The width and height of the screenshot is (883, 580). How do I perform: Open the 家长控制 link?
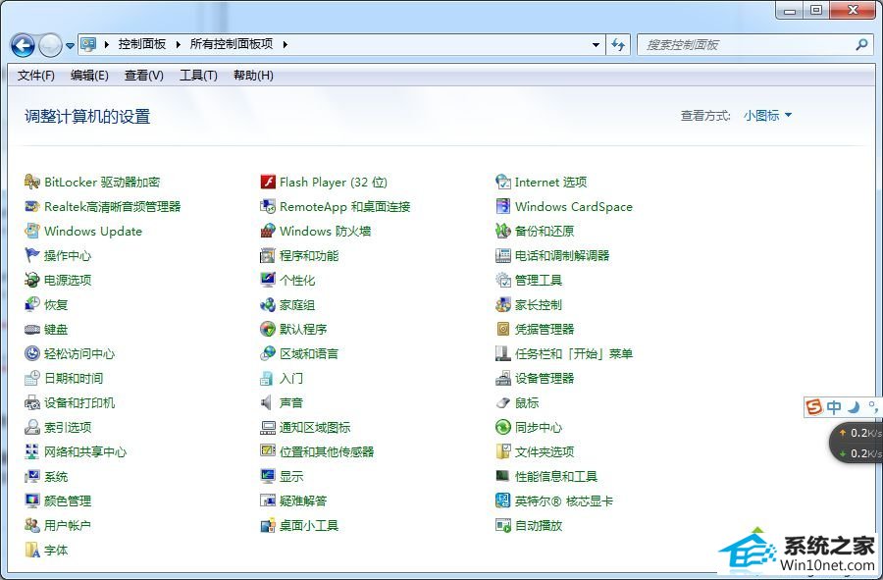(539, 304)
